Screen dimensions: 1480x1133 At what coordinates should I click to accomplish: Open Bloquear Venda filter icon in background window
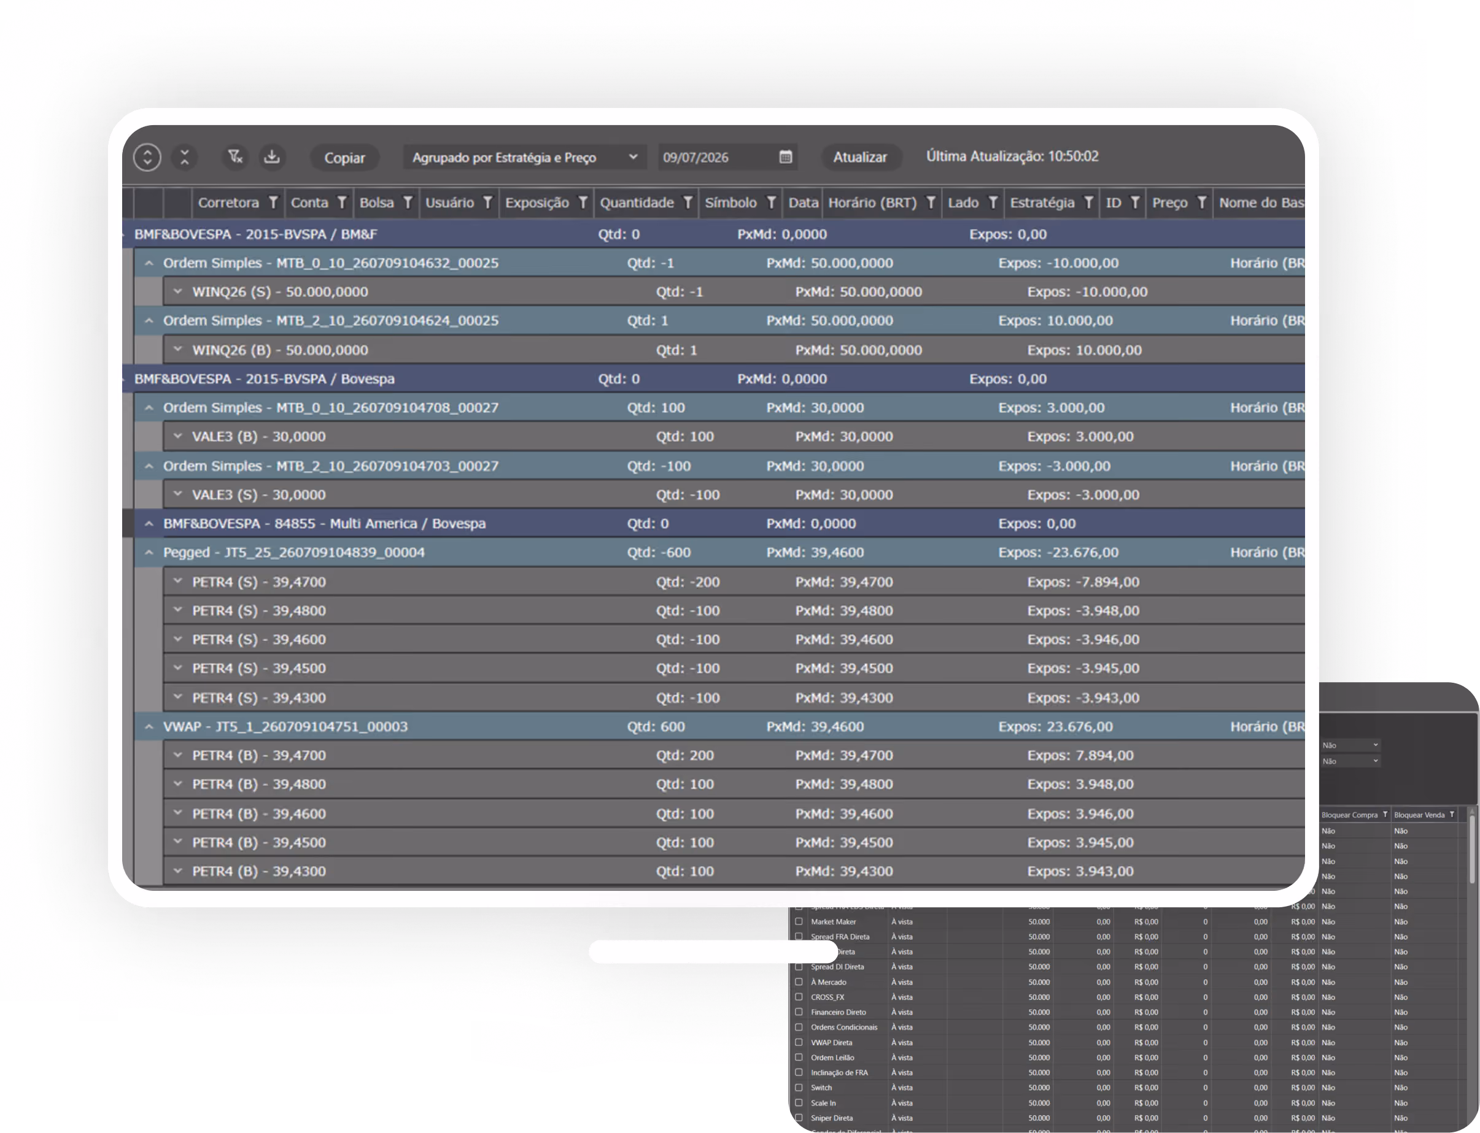pos(1452,815)
